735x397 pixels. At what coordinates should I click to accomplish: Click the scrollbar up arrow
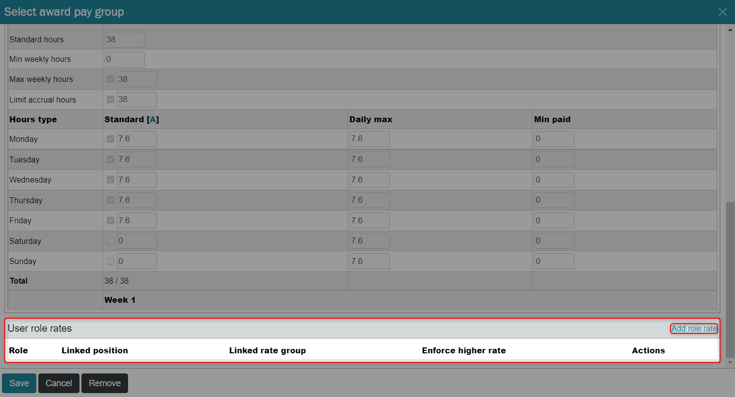[730, 30]
